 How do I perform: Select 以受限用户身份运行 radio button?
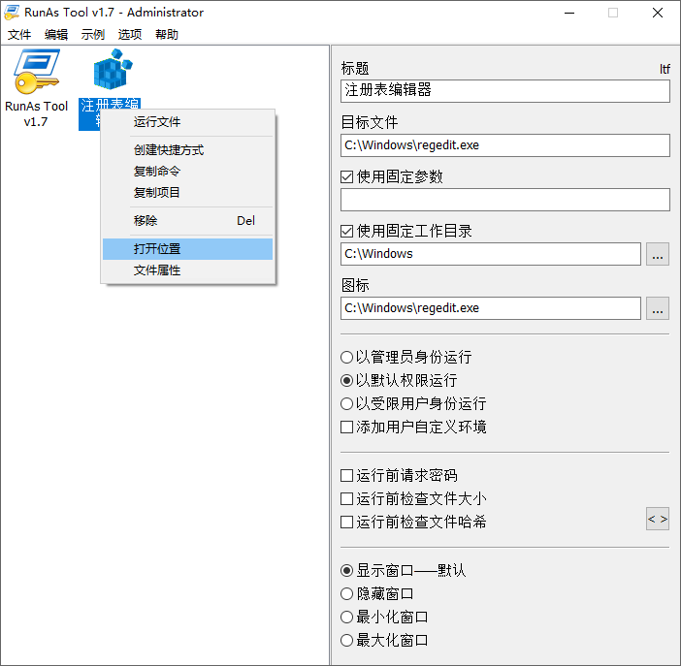[346, 403]
